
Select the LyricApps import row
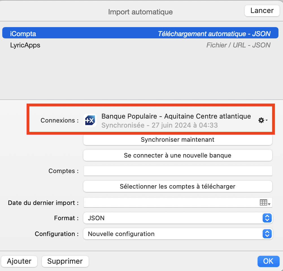[x=140, y=45]
